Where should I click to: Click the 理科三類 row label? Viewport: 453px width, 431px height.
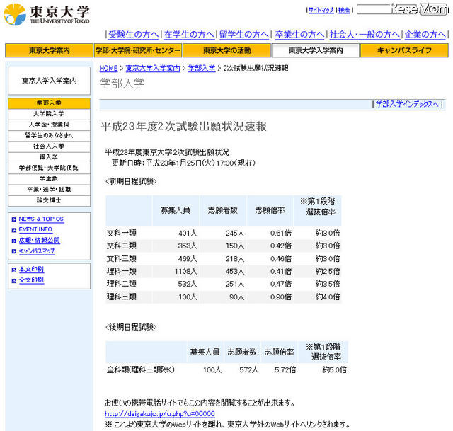click(121, 297)
